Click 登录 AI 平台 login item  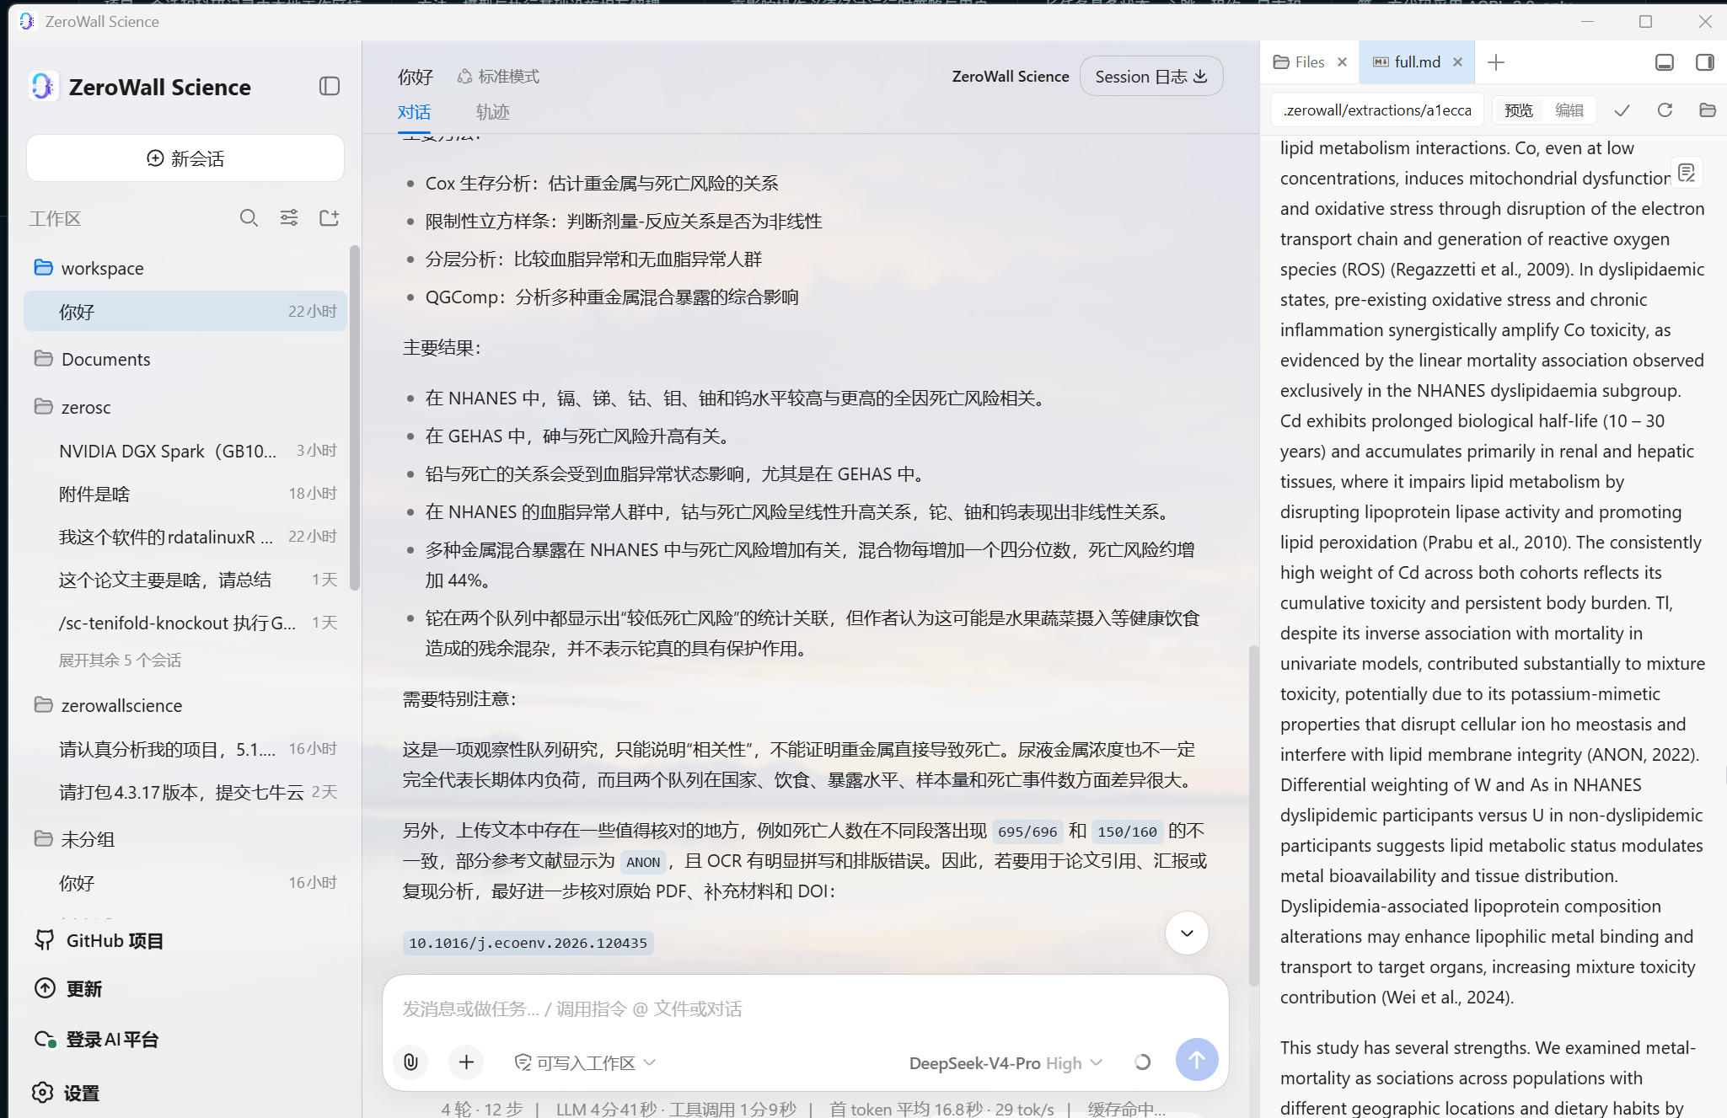pos(96,1040)
